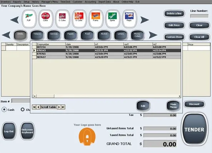Select the partially hidden second payment radio
This screenshot has width=212, height=153.
[x=23, y=110]
